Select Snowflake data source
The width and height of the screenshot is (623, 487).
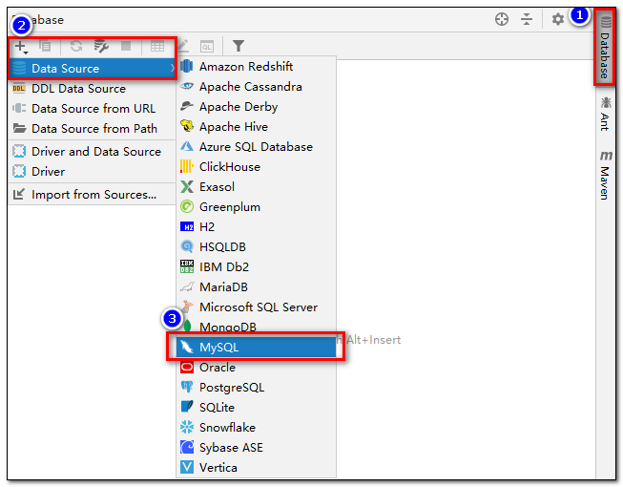point(257,428)
